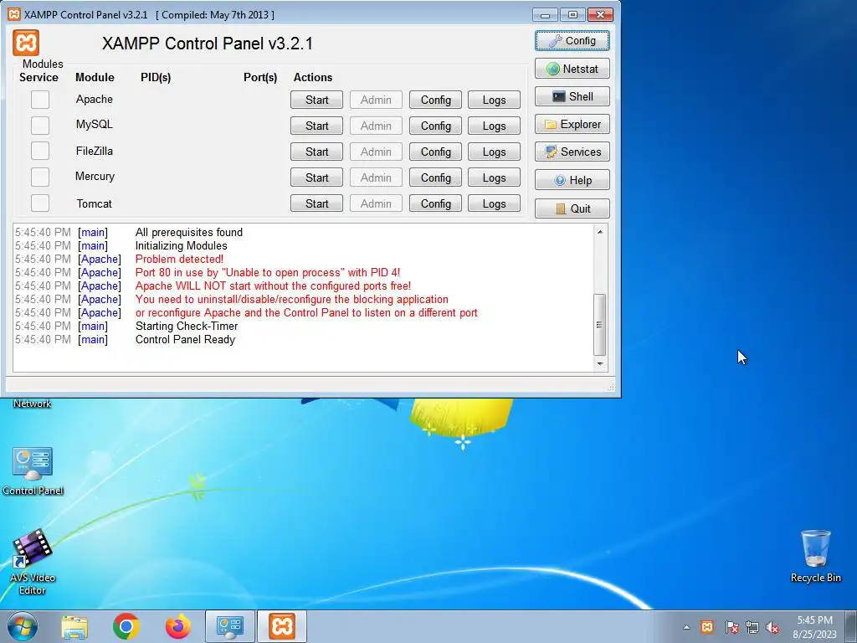Open Config for Mercury module
The height and width of the screenshot is (643, 857).
coord(435,177)
